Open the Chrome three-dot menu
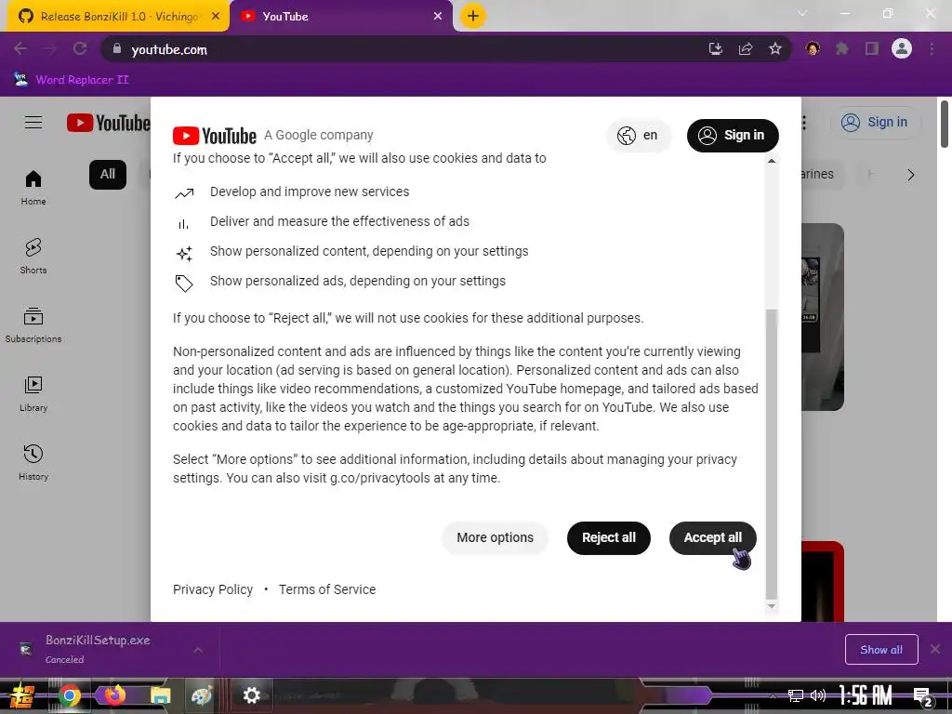This screenshot has width=952, height=714. [932, 48]
